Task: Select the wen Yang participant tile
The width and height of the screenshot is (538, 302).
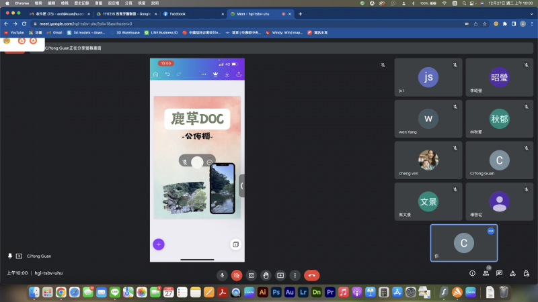Action: (428, 119)
